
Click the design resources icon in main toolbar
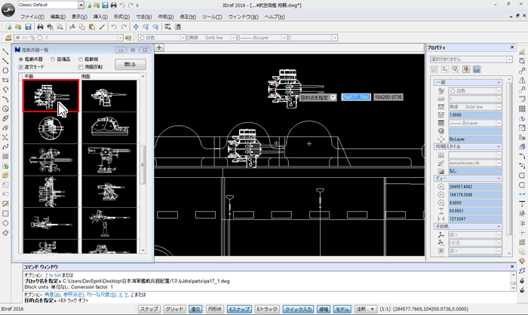click(167, 27)
